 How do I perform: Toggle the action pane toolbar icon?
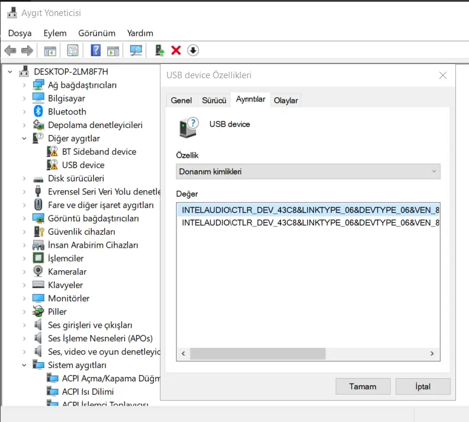(x=113, y=50)
